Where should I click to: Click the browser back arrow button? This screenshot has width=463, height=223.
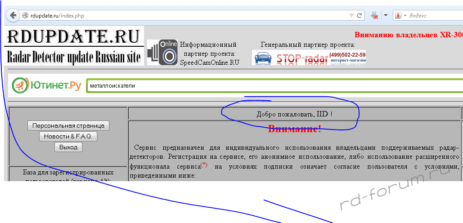coord(13,15)
